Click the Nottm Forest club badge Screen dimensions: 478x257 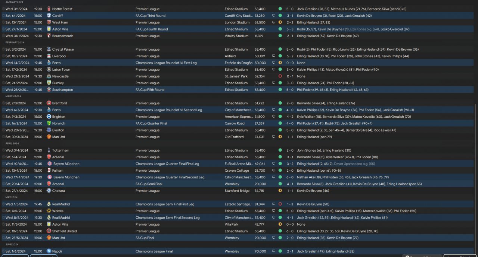(49, 9)
